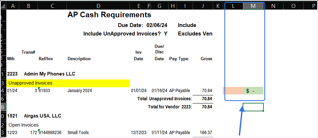Screen dimensions: 318x138
Task: Click the Include UnApproved Invoices? Y cell
Action: pos(125,34)
